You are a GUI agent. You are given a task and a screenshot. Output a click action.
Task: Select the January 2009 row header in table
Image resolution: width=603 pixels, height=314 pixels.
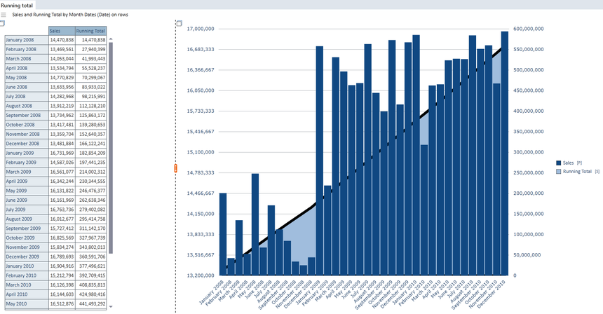pos(27,153)
